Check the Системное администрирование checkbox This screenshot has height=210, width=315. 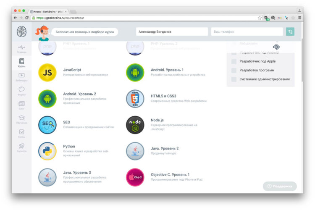click(234, 79)
